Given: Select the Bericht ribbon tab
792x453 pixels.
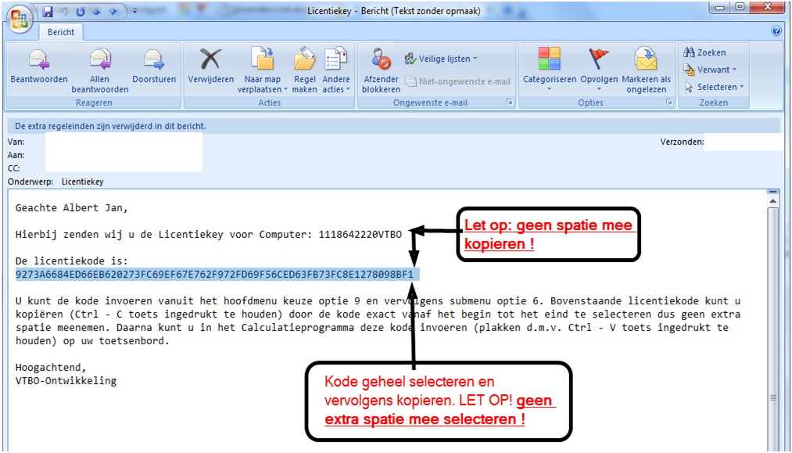Looking at the screenshot, I should pos(61,32).
